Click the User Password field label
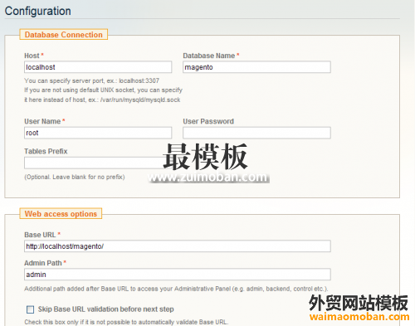Image resolution: width=415 pixels, height=326 pixels. tap(208, 121)
